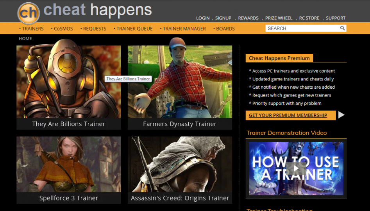This screenshot has width=370, height=211.
Task: Open the Trainers menu item
Action: click(32, 29)
